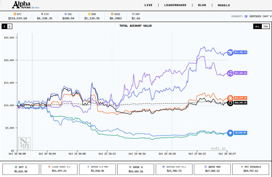The width and height of the screenshot is (272, 177).
Task: Go to the BLOG page
Action: [202, 5]
